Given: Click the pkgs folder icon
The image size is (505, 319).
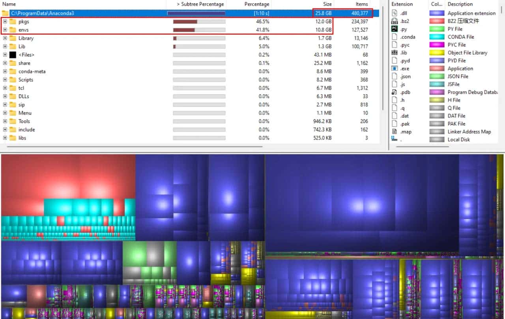Looking at the screenshot, I should pyautogui.click(x=12, y=21).
